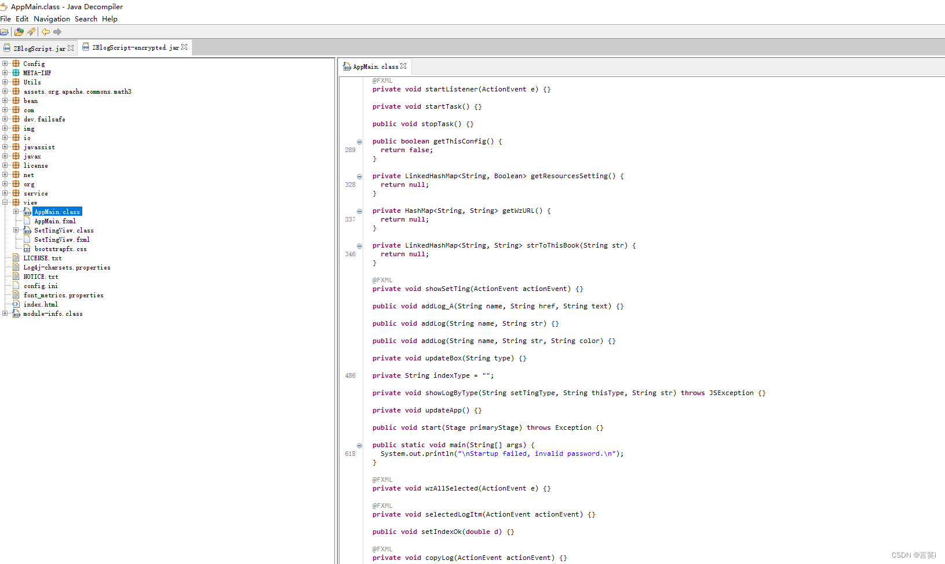Click the startListener method name
The height and width of the screenshot is (564, 945).
pos(452,89)
